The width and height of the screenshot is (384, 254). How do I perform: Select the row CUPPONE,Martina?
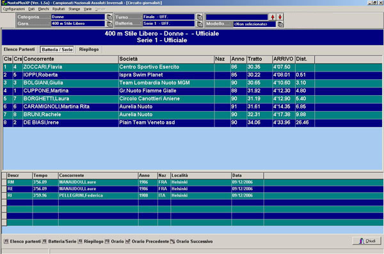[x=193, y=91]
